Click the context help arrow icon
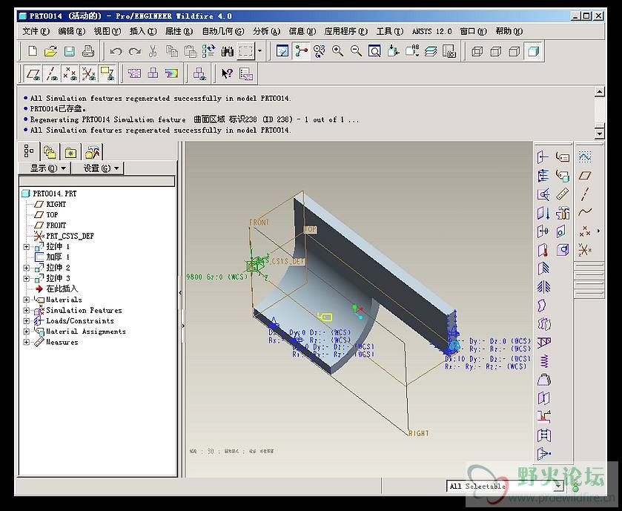 pos(228,73)
